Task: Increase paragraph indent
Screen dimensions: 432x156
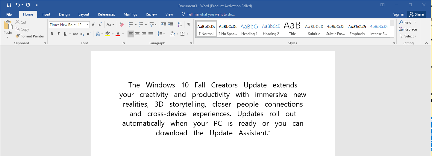Action: coord(170,25)
